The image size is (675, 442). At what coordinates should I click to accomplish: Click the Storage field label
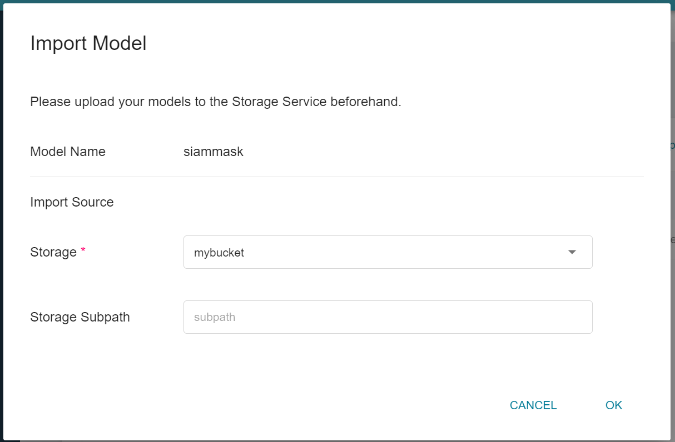pos(53,252)
